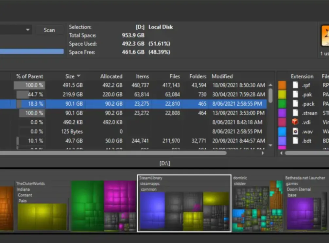329x243 pixels.
Task: Select the .stream file type icon
Action: (x=295, y=113)
